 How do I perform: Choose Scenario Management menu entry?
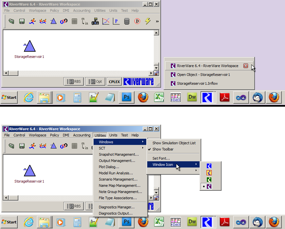[x=120, y=179]
